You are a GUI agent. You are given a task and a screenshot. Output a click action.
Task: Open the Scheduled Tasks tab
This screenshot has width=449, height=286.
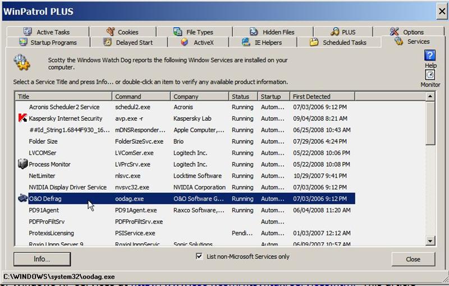(340, 42)
